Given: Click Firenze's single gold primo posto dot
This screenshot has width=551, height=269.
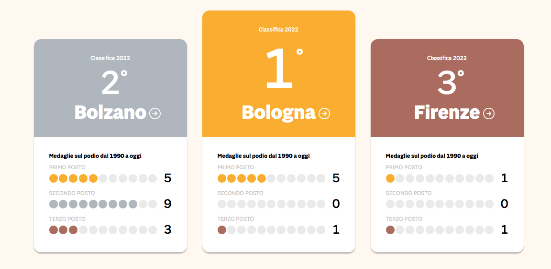Looking at the screenshot, I should [390, 178].
